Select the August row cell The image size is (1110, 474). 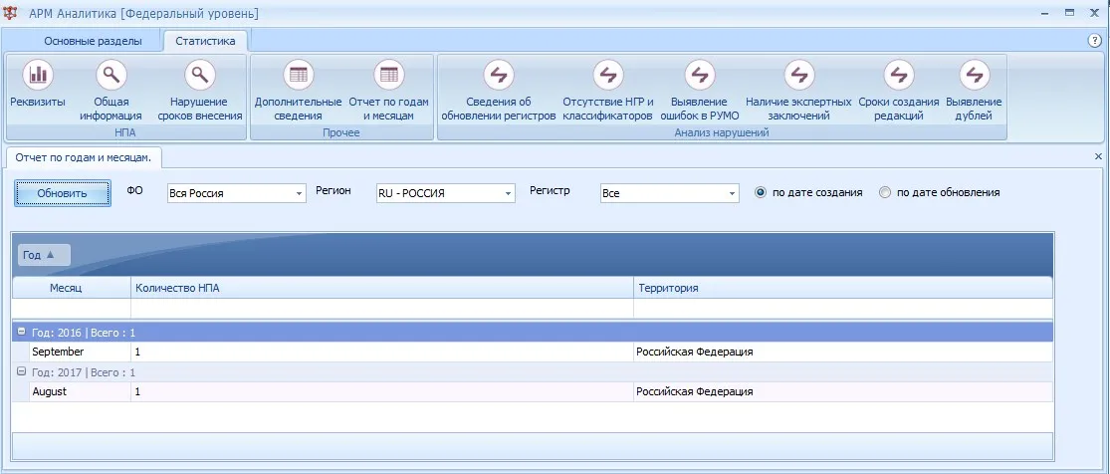click(x=80, y=391)
